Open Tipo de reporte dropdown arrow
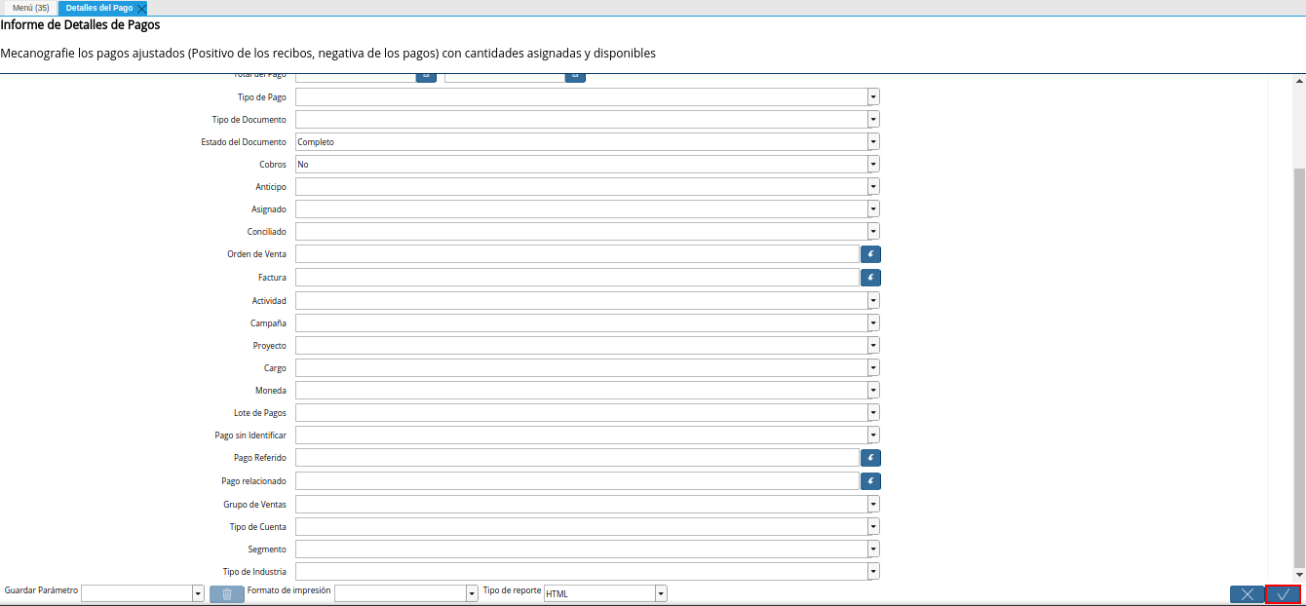The image size is (1306, 606). coord(661,593)
